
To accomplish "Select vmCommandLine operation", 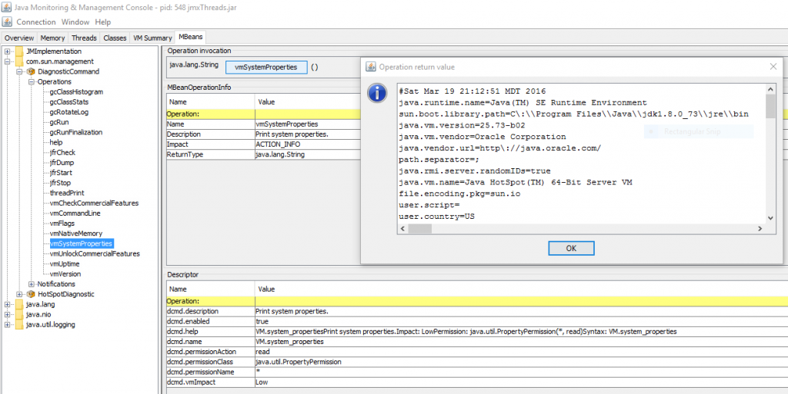I will [75, 213].
